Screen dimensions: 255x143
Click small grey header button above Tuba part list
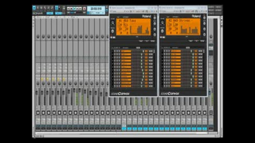138,48
